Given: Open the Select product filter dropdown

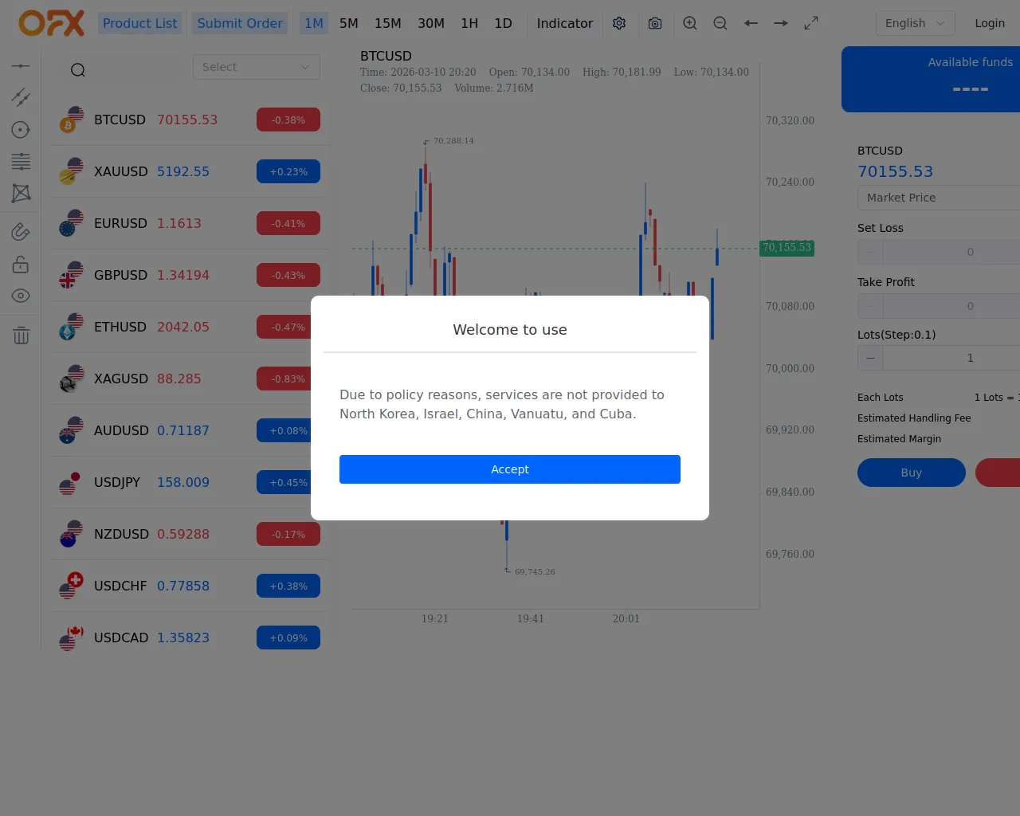Looking at the screenshot, I should (257, 67).
